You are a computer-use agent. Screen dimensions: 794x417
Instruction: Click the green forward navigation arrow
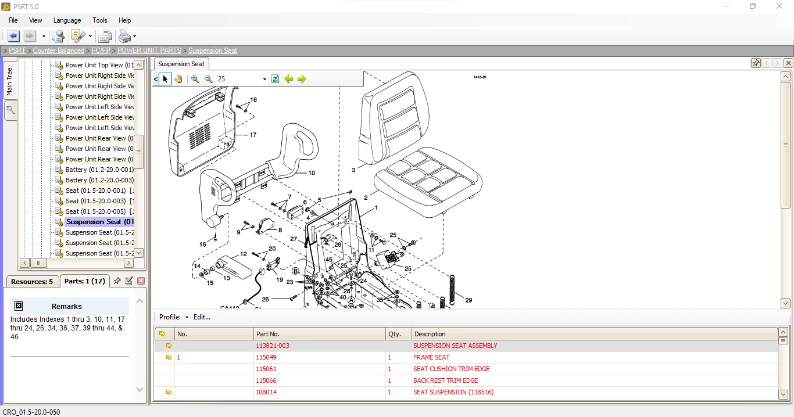[x=302, y=79]
